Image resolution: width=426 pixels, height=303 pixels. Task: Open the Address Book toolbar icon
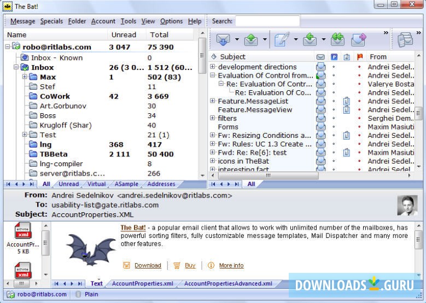tap(405, 39)
